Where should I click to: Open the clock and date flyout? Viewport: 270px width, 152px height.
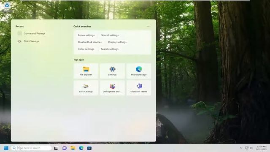pos(262,148)
